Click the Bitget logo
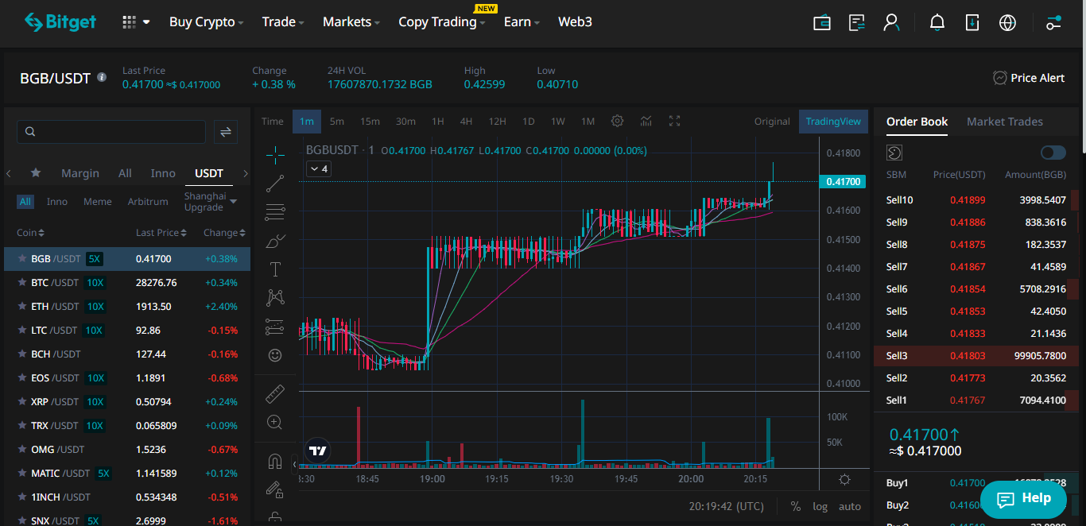Image resolution: width=1086 pixels, height=526 pixels. pyautogui.click(x=60, y=22)
